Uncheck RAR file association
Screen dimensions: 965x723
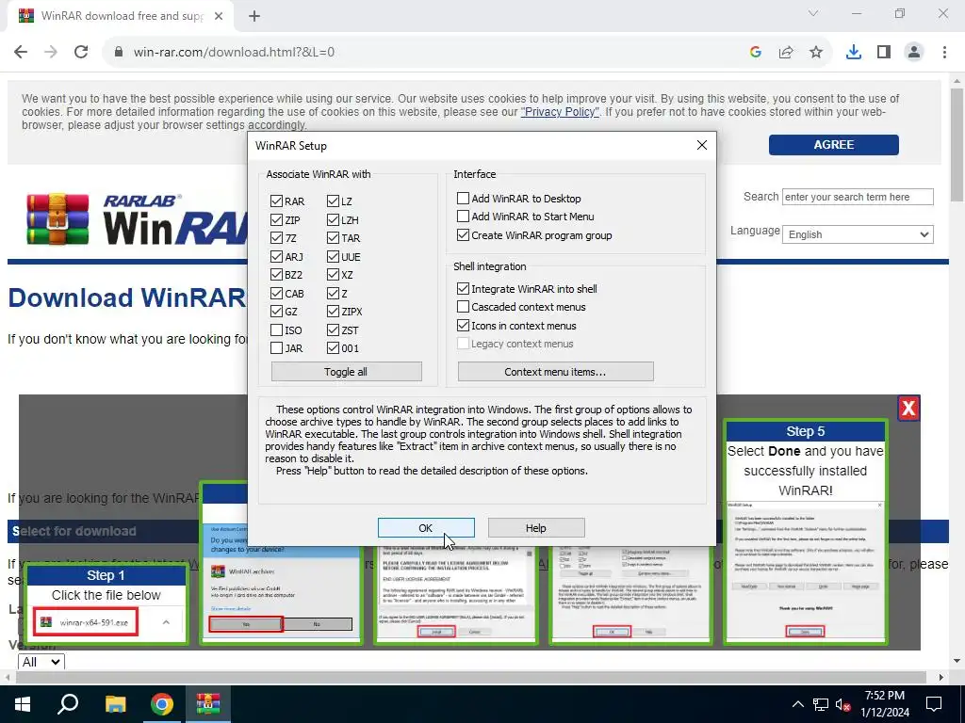(276, 201)
